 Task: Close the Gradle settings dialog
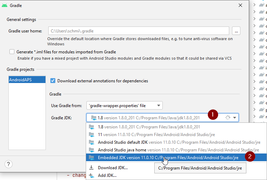click(240, 6)
